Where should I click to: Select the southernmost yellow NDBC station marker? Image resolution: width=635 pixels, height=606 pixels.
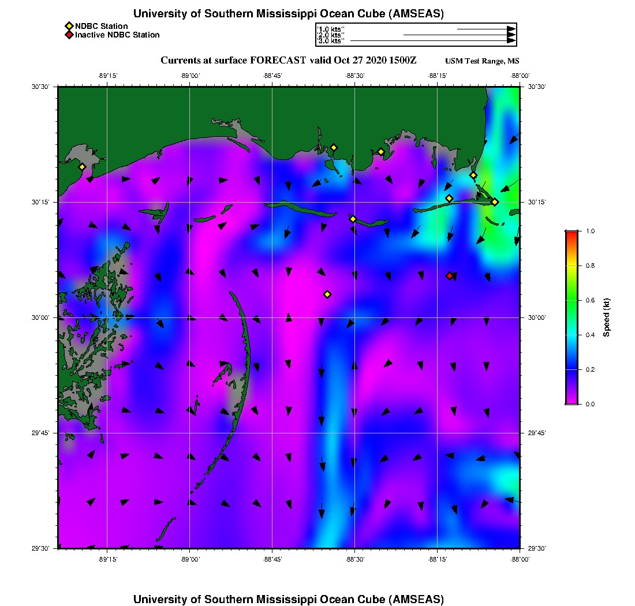(x=327, y=294)
